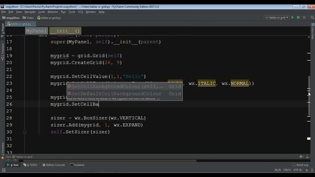Open the Refactor menu
This screenshot has width=315, height=177.
pos(53,12)
